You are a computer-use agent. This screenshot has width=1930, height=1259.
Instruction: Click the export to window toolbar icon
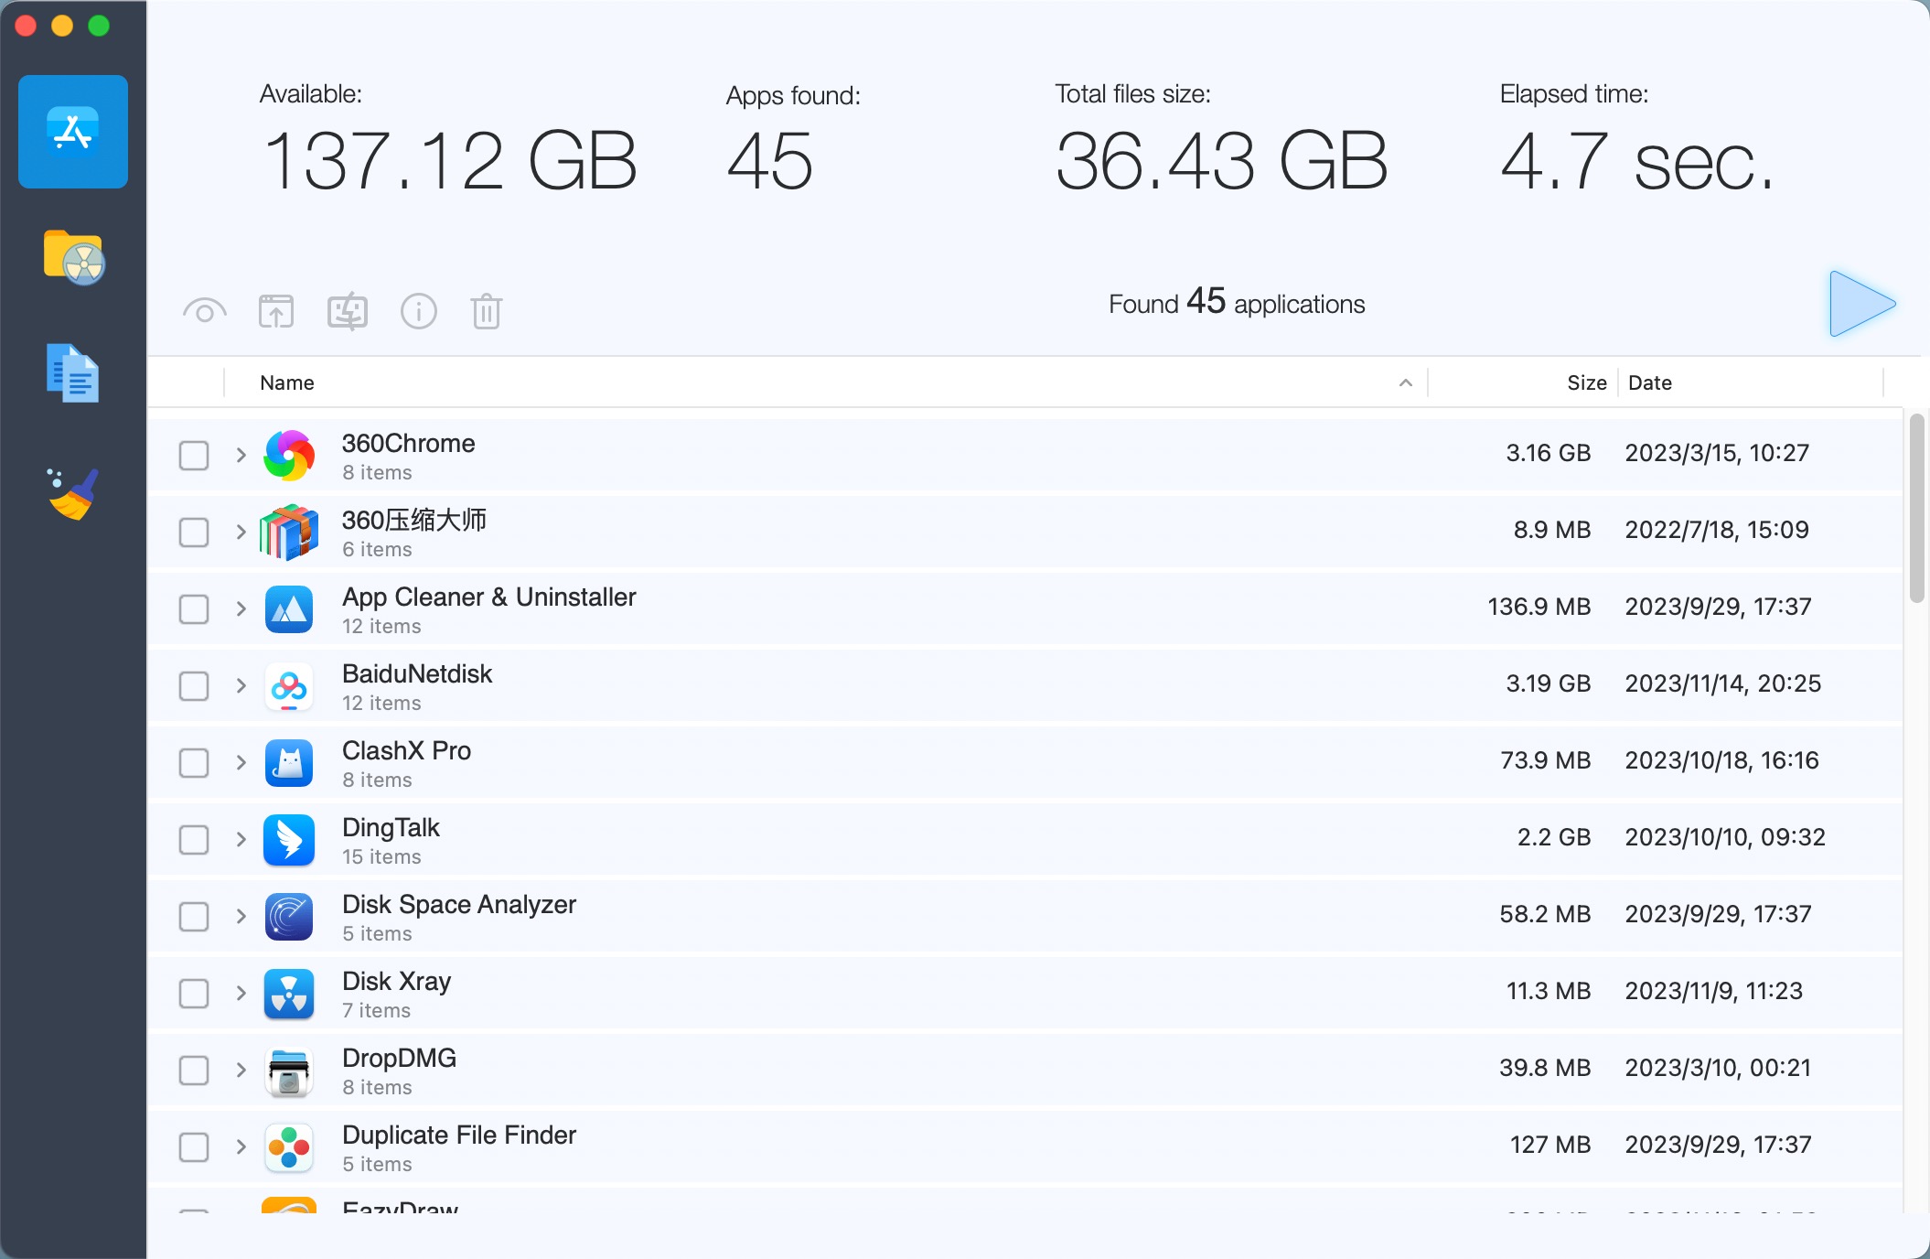[x=276, y=312]
